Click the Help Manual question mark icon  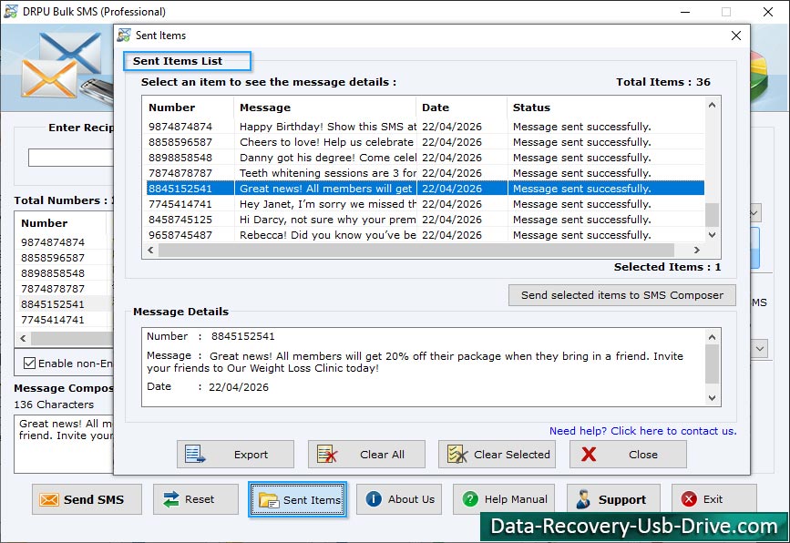[470, 499]
